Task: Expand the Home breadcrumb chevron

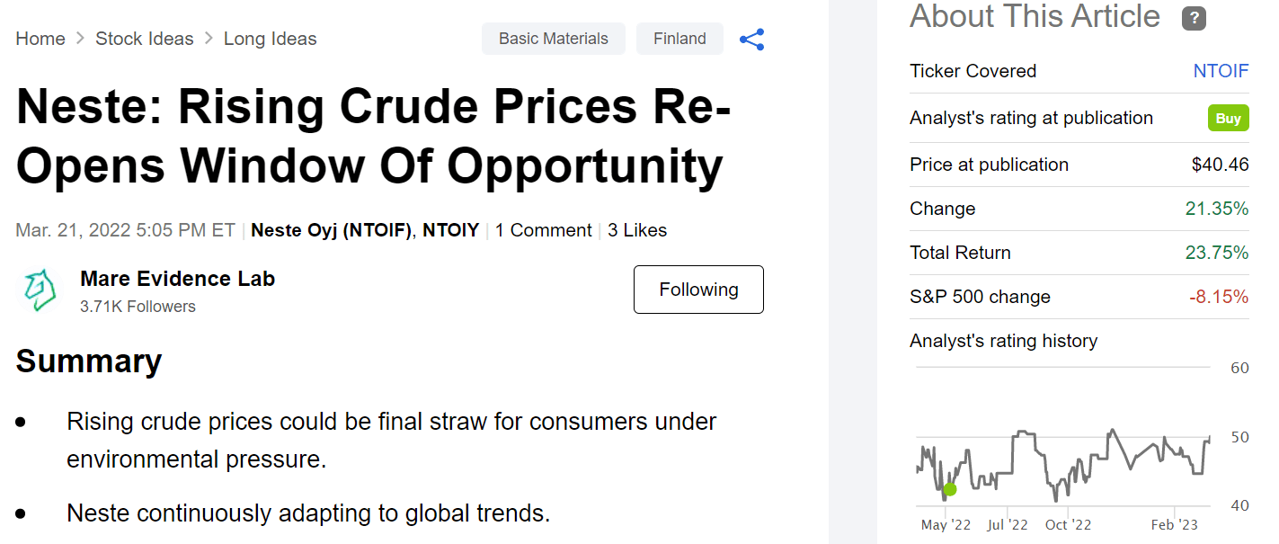Action: tap(80, 39)
